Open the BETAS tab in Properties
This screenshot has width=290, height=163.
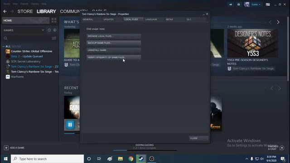pos(175,19)
